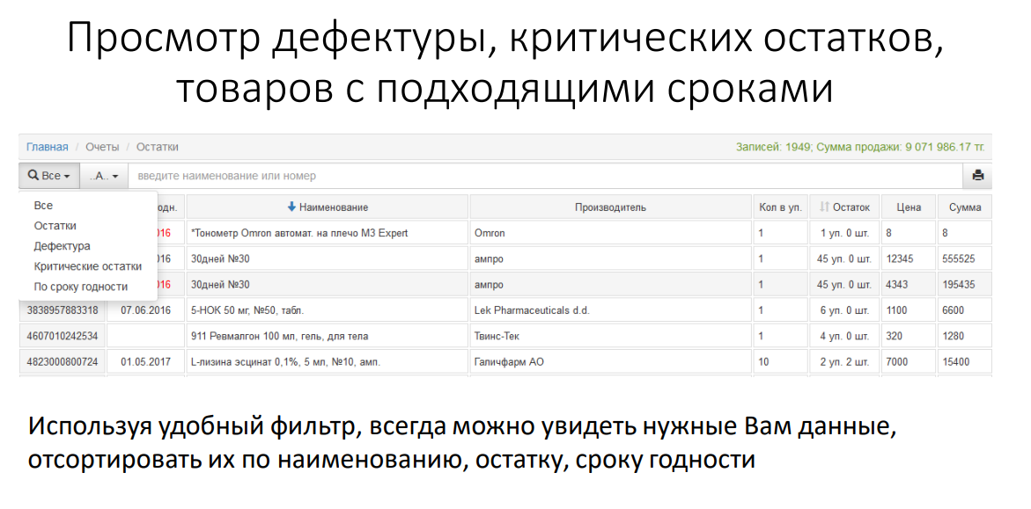The width and height of the screenshot is (1031, 509).
Task: Choose 'Все' in the filter dropdown list
Action: point(43,206)
